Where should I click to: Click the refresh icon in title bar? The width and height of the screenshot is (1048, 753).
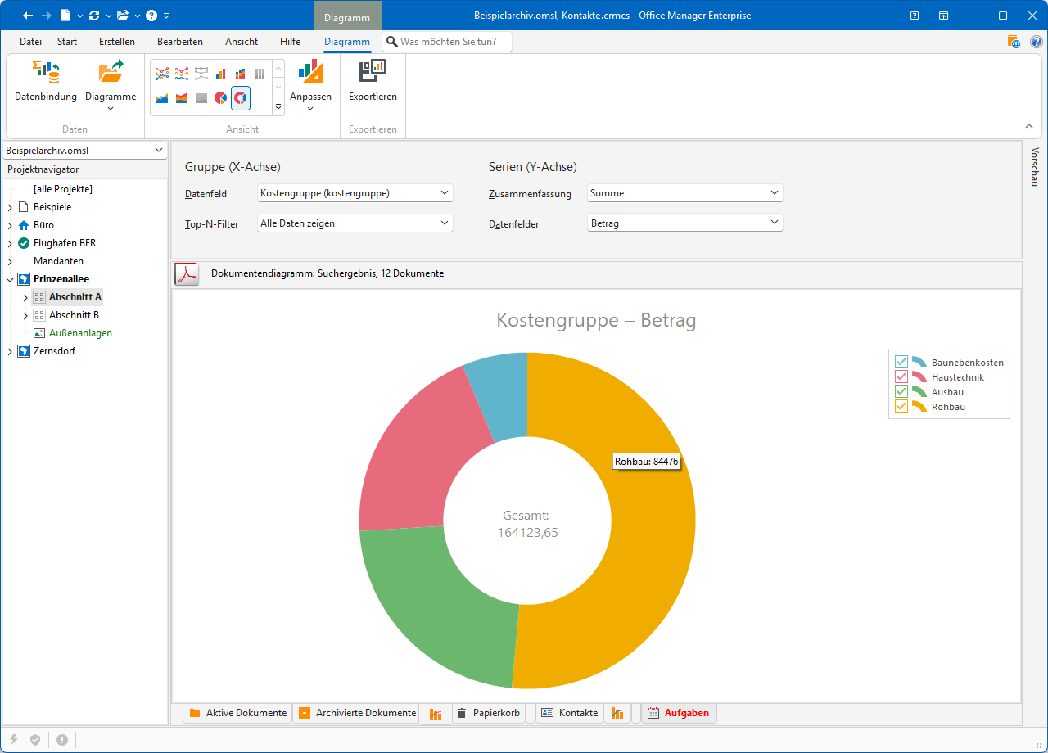(x=94, y=16)
